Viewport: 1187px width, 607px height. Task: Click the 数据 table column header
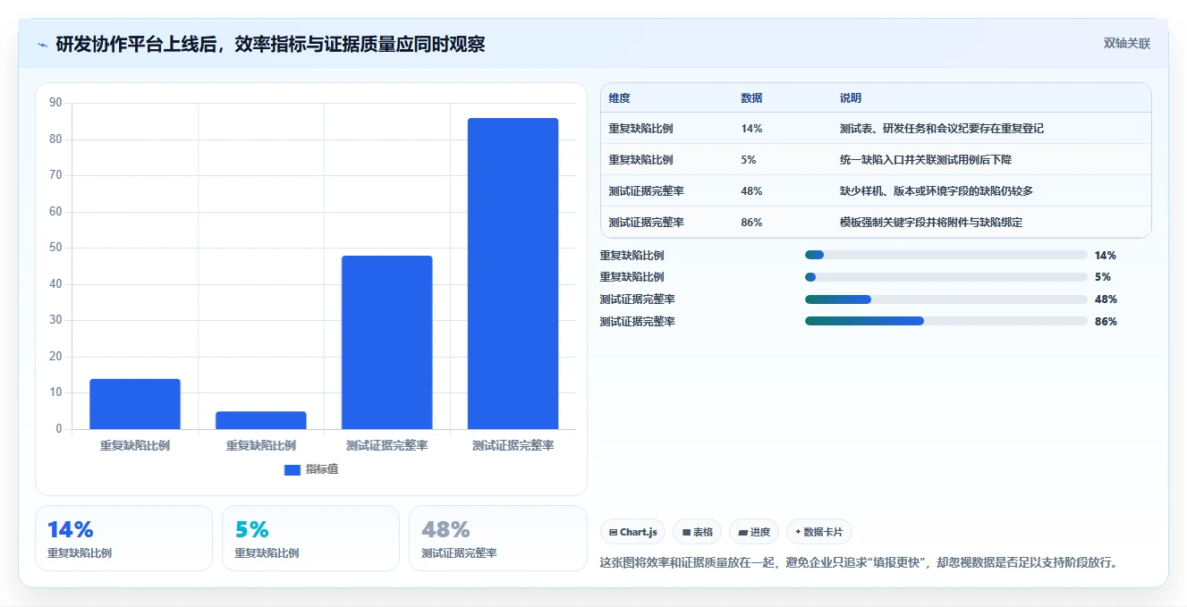tap(751, 98)
